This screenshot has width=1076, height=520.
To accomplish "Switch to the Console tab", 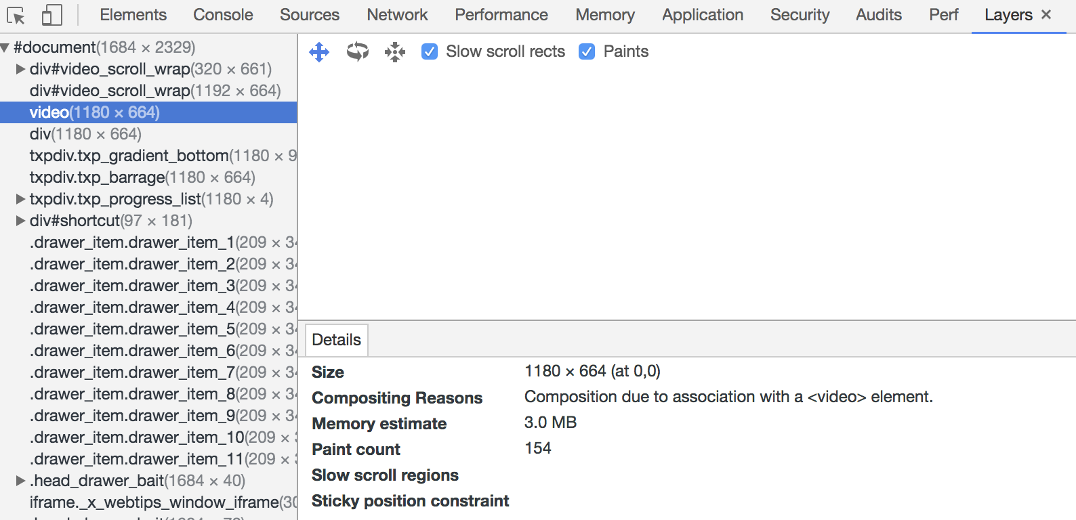I will pyautogui.click(x=223, y=15).
